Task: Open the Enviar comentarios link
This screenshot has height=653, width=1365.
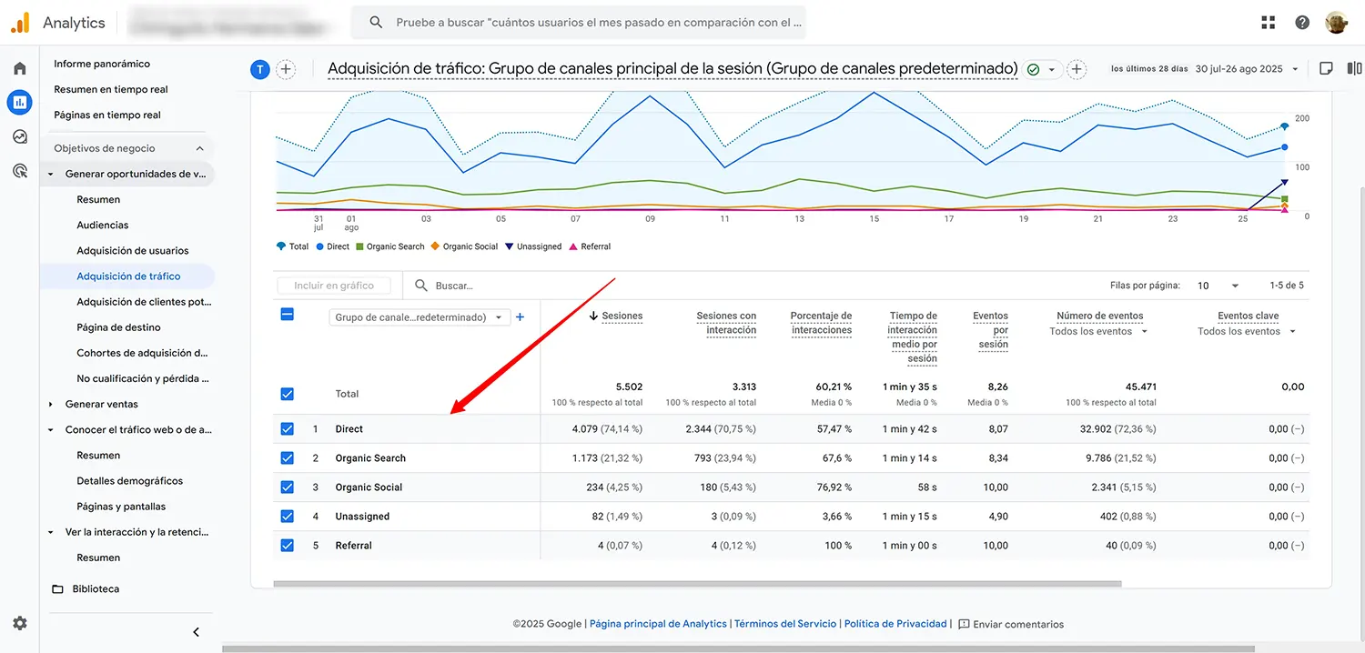Action: 1011,624
